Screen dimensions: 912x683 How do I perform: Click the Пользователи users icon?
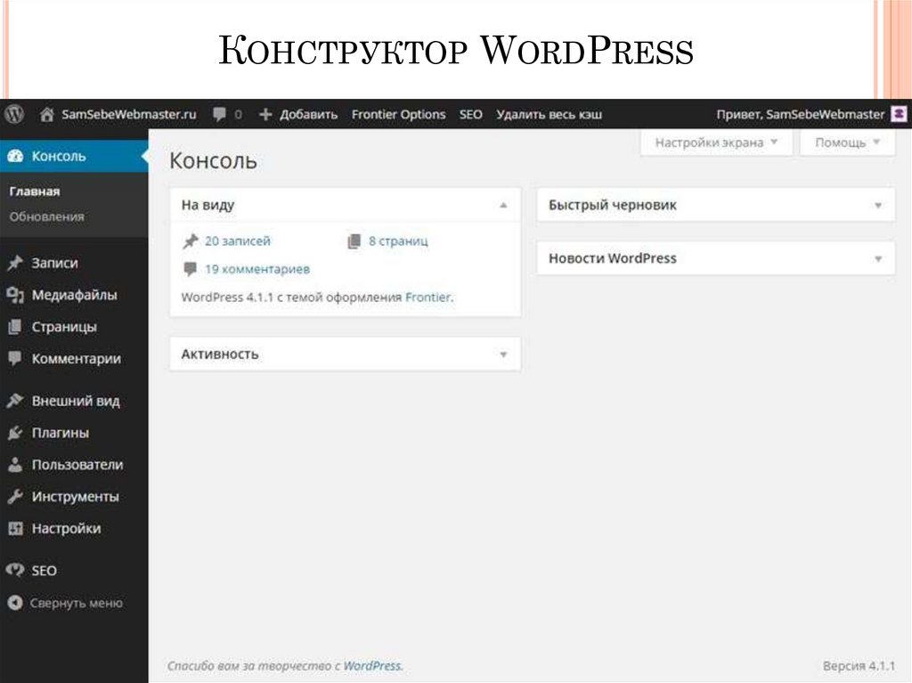pos(16,465)
